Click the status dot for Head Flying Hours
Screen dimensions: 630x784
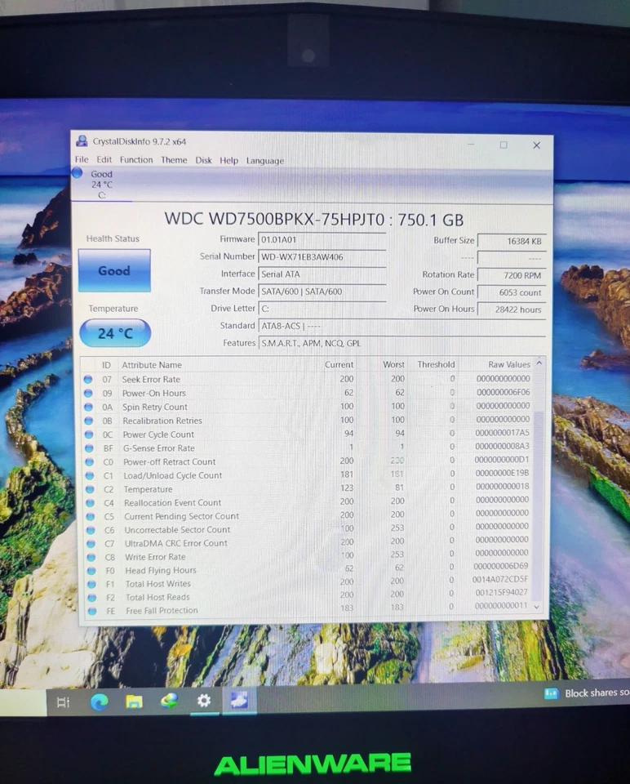(92, 570)
